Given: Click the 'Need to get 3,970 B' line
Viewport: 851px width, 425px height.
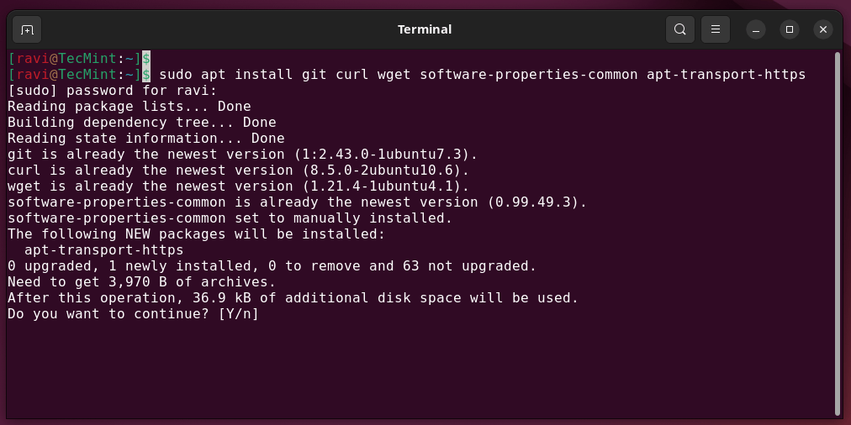Looking at the screenshot, I should click(141, 282).
